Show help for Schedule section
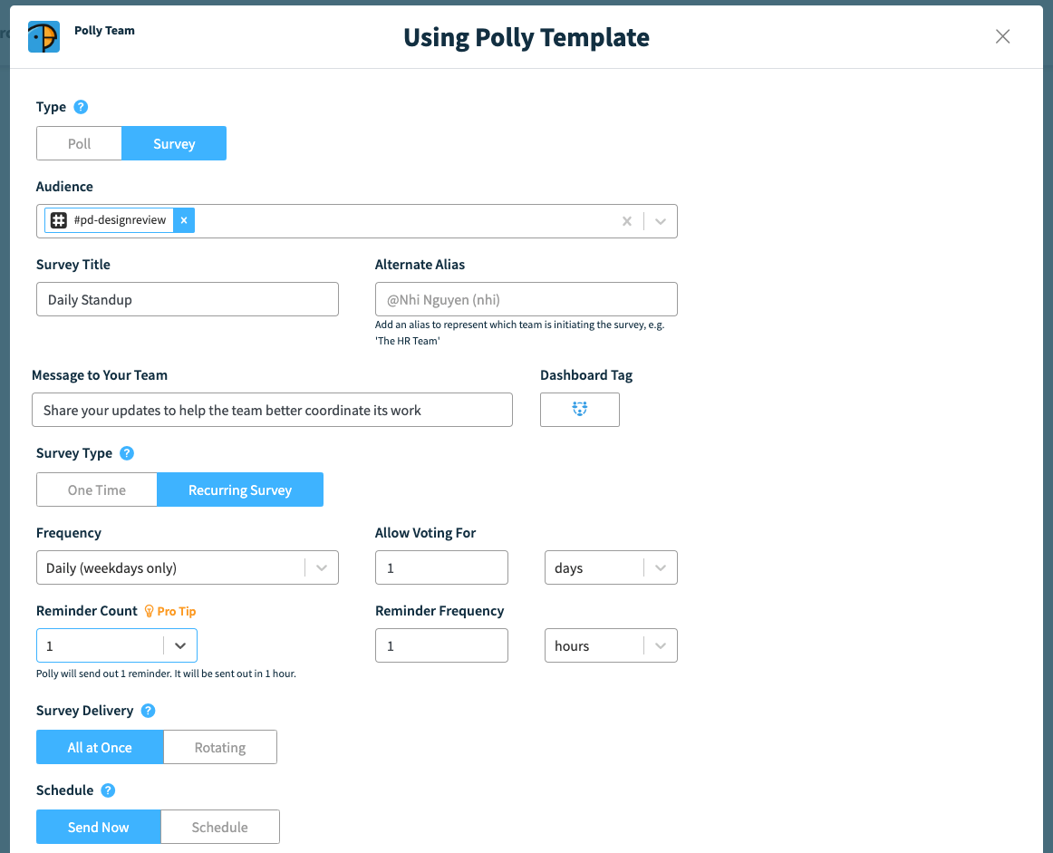The image size is (1053, 853). pyautogui.click(x=108, y=790)
